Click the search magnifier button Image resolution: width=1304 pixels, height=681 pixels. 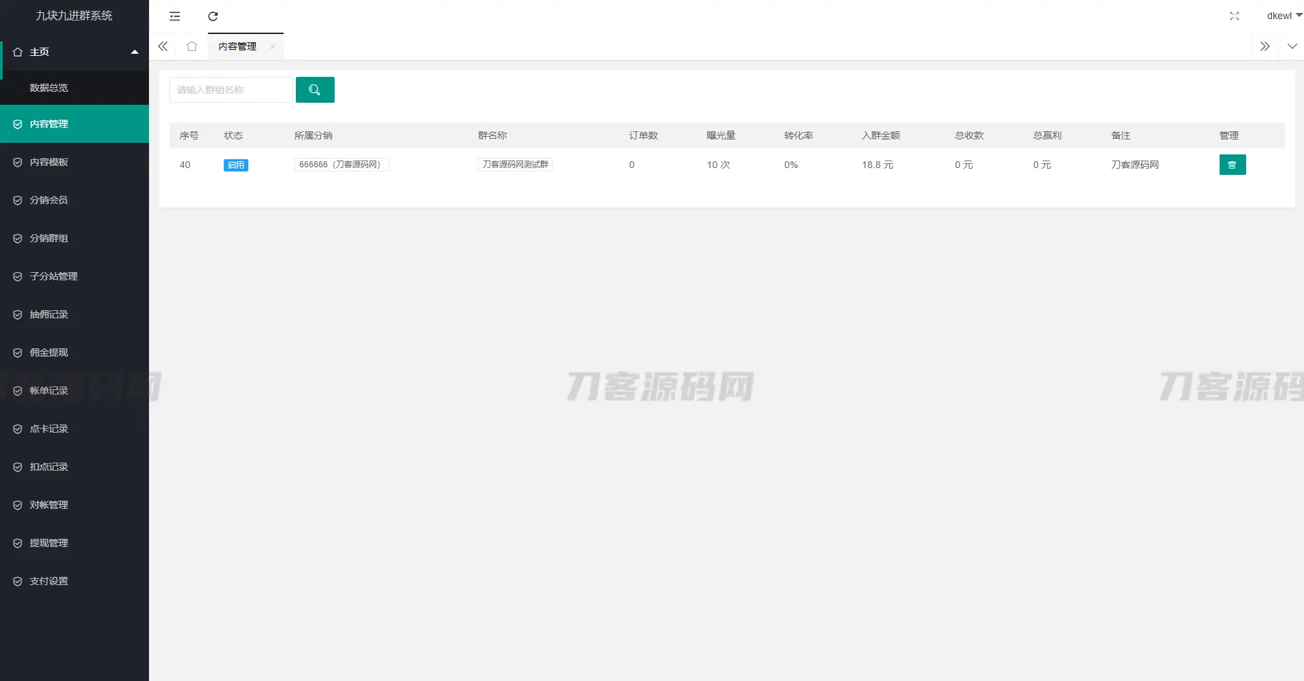pyautogui.click(x=314, y=89)
